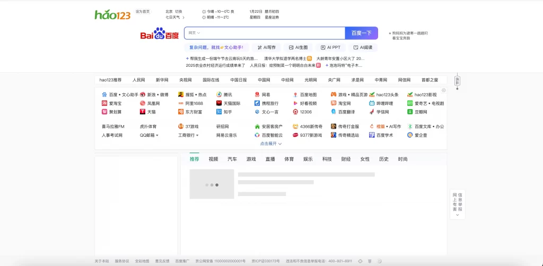The height and width of the screenshot is (266, 543).
Task: Click the iQiyi icon beside 爱奇艺 • 电视剧
Action: click(410, 103)
